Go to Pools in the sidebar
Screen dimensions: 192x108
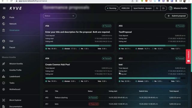(12, 17)
